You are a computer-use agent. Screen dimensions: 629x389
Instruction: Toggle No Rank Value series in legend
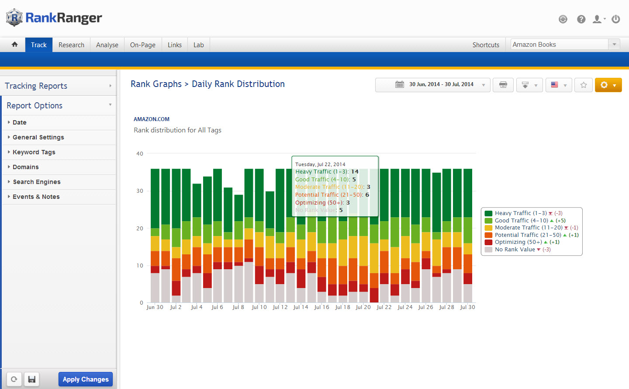(515, 250)
